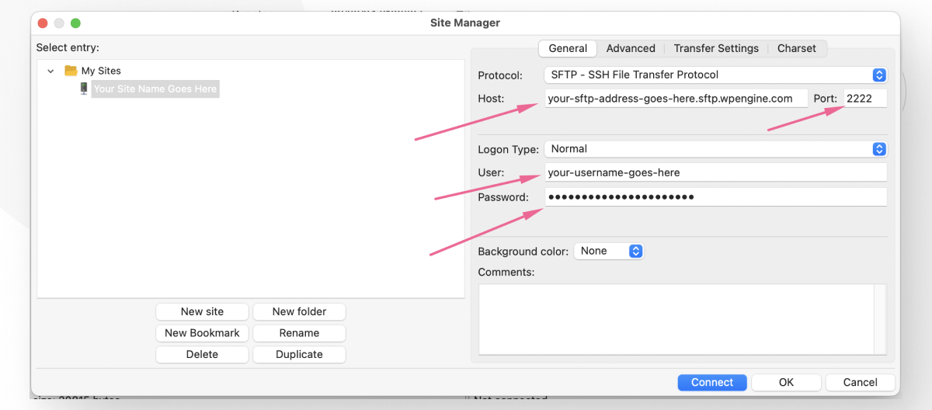Open the Logon Type dropdown
This screenshot has height=410, width=932.
click(715, 149)
